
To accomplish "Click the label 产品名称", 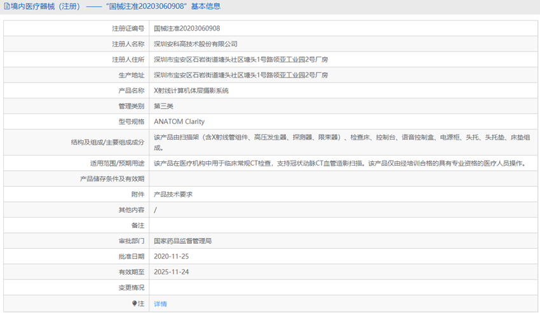I will (x=132, y=91).
